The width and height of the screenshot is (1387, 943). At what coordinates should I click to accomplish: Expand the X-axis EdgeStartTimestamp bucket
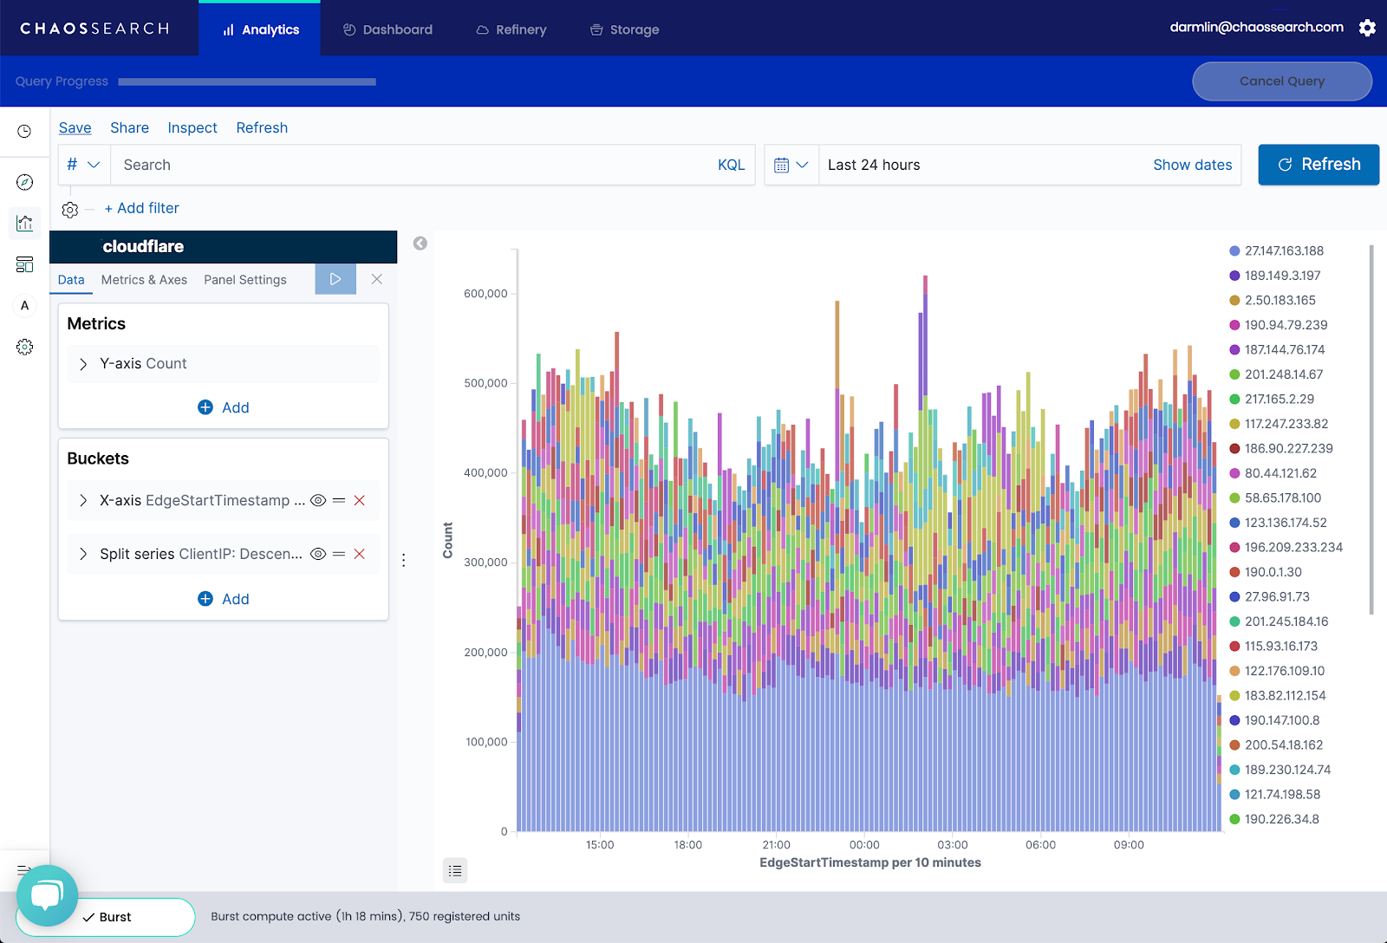[83, 500]
